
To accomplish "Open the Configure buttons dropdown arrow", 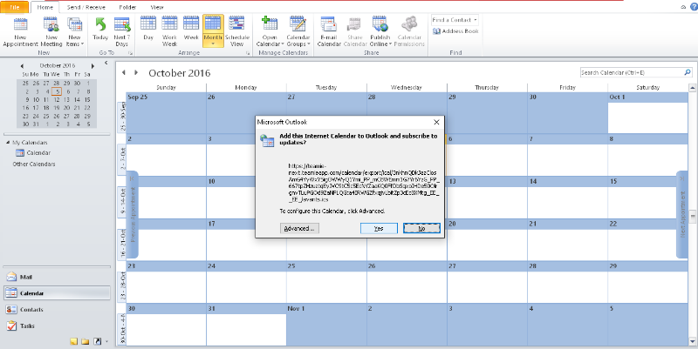I will point(106,341).
